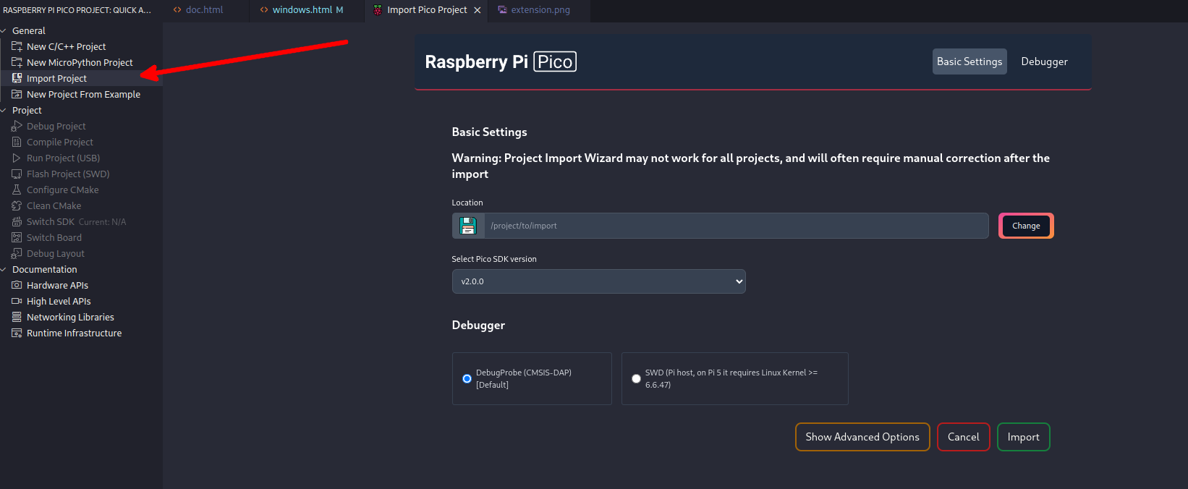The width and height of the screenshot is (1188, 489).
Task: Click the Cancel button
Action: click(x=964, y=437)
